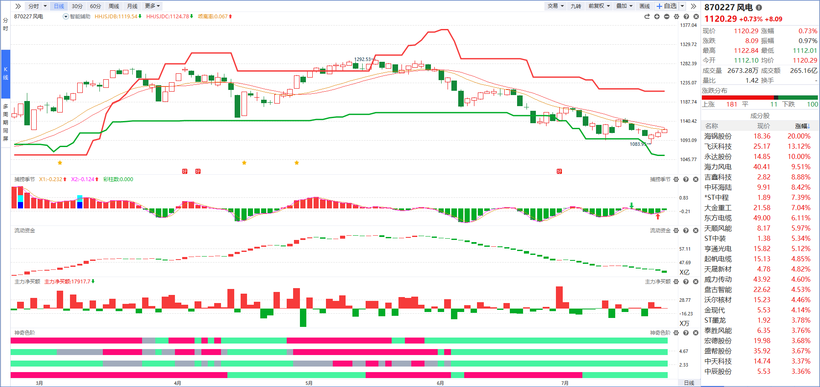
Task: Open settings gear for 主力净买额 indicator
Action: coord(676,282)
